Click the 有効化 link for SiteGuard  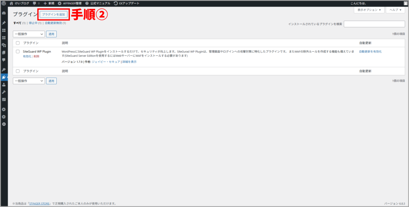pos(27,57)
